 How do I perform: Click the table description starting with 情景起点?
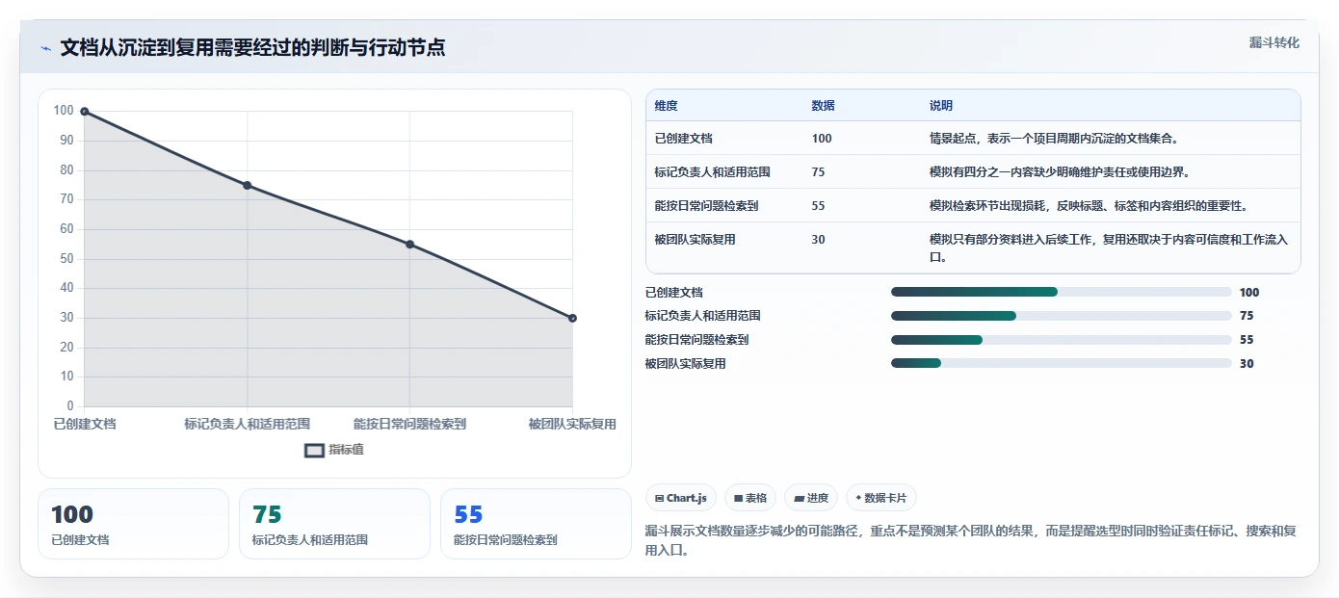click(x=1054, y=139)
